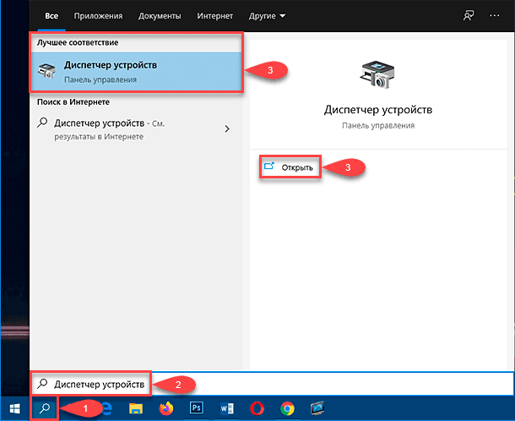Click the Лучшее соответствие heading
Screen dimensions: 515x421
pyautogui.click(x=78, y=43)
